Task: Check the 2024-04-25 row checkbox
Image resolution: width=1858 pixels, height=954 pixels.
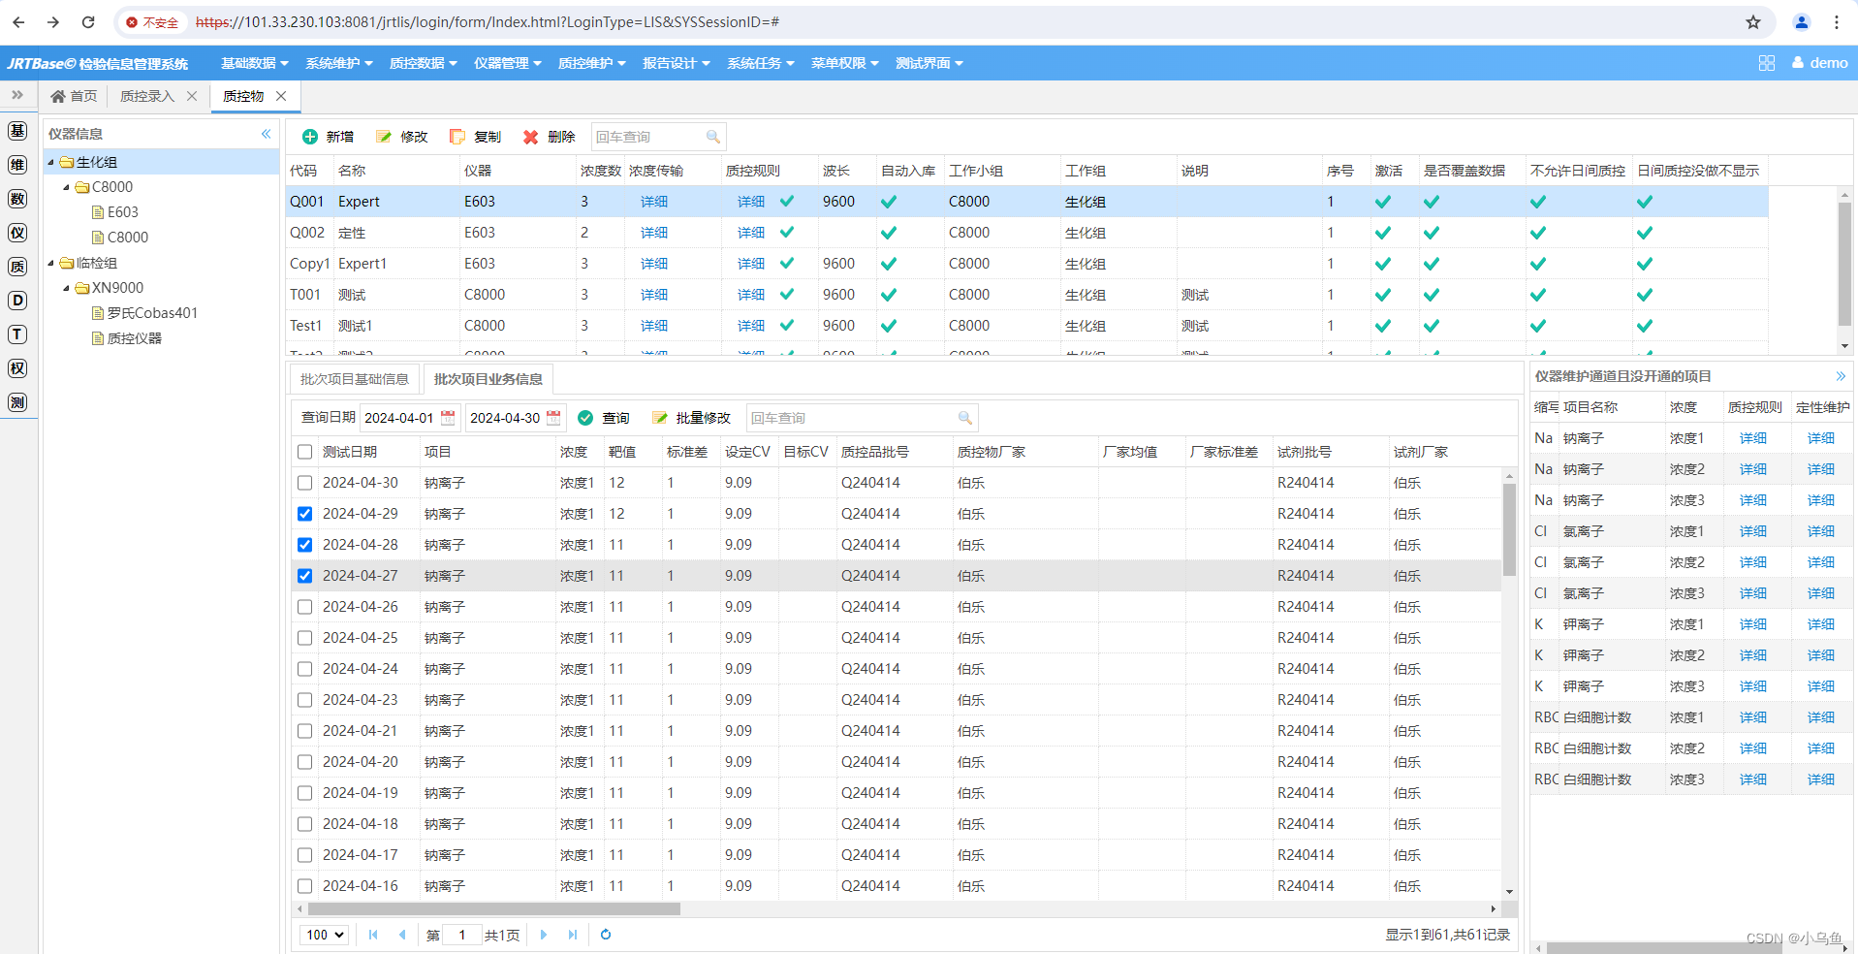Action: tap(305, 638)
